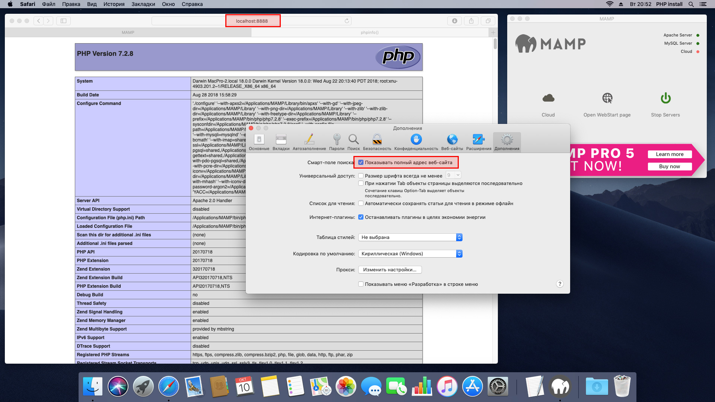Image resolution: width=715 pixels, height=402 pixels.
Task: Click Изменить настройки proxy button
Action: [x=390, y=269]
